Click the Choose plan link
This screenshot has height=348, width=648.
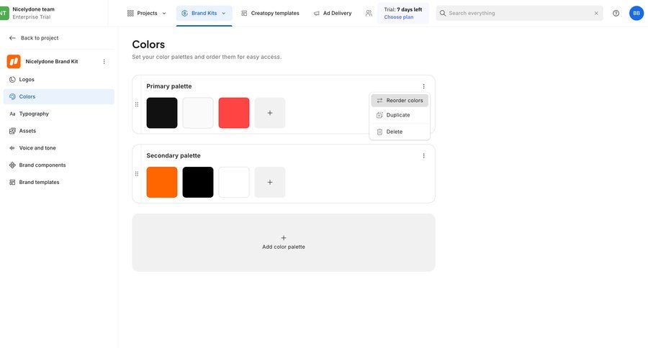[398, 17]
